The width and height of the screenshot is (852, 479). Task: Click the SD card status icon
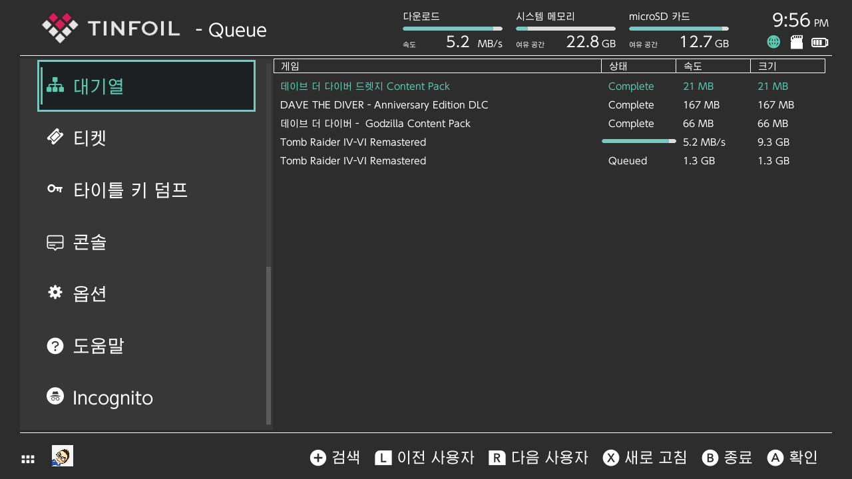tap(796, 42)
